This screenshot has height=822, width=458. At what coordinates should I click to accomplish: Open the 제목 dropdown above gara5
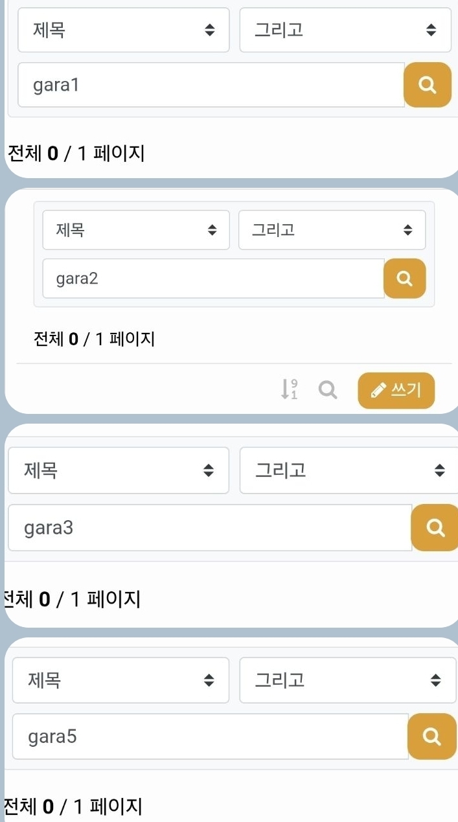point(120,680)
